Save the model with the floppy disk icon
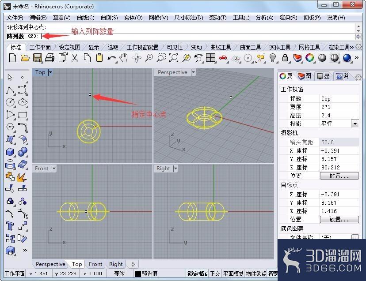366x281 pixels. click(37, 58)
